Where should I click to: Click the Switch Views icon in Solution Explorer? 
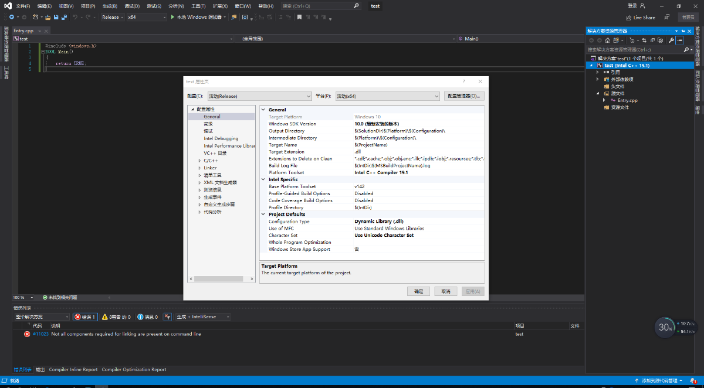coord(615,40)
